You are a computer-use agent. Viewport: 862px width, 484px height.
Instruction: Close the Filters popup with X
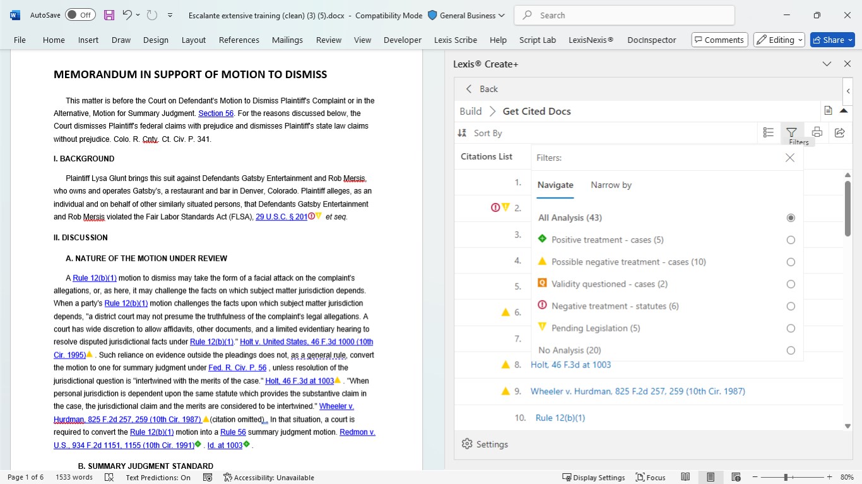coord(789,158)
